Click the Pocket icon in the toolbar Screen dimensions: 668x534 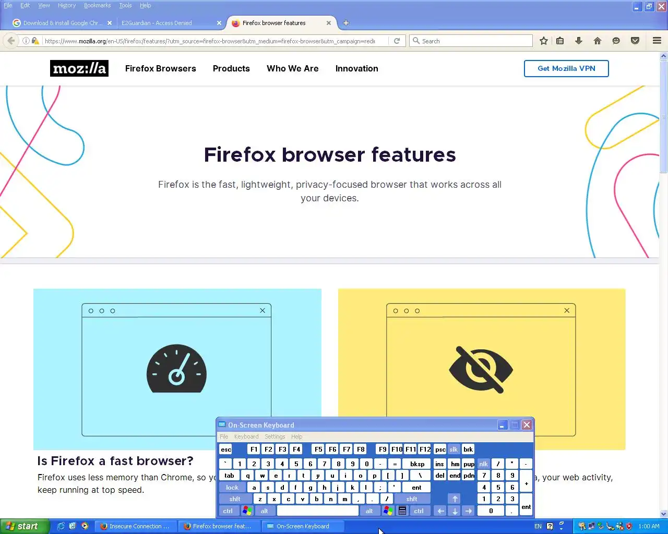(x=635, y=41)
